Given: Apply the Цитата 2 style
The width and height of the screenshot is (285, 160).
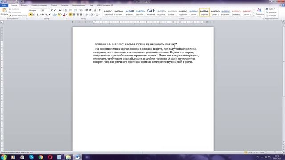Looking at the screenshot, I should pos(215,12).
